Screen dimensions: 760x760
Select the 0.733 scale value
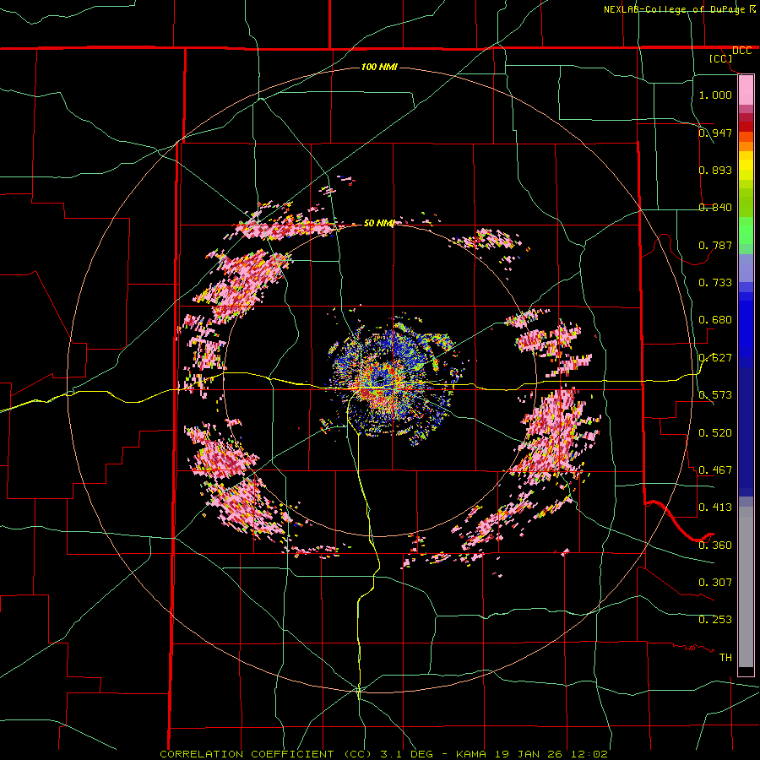pyautogui.click(x=715, y=283)
